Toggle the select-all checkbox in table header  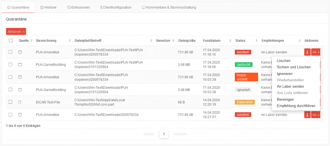tap(11, 41)
